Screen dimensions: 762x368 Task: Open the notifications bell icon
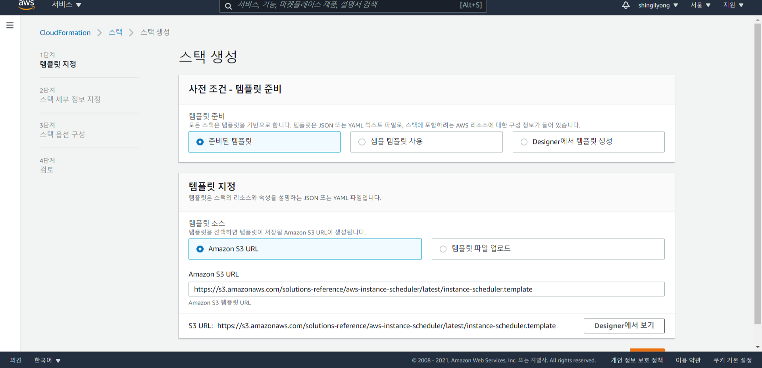625,5
